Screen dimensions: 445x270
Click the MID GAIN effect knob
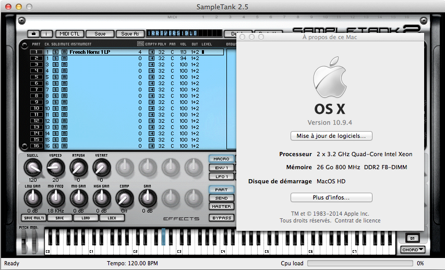[79, 198]
